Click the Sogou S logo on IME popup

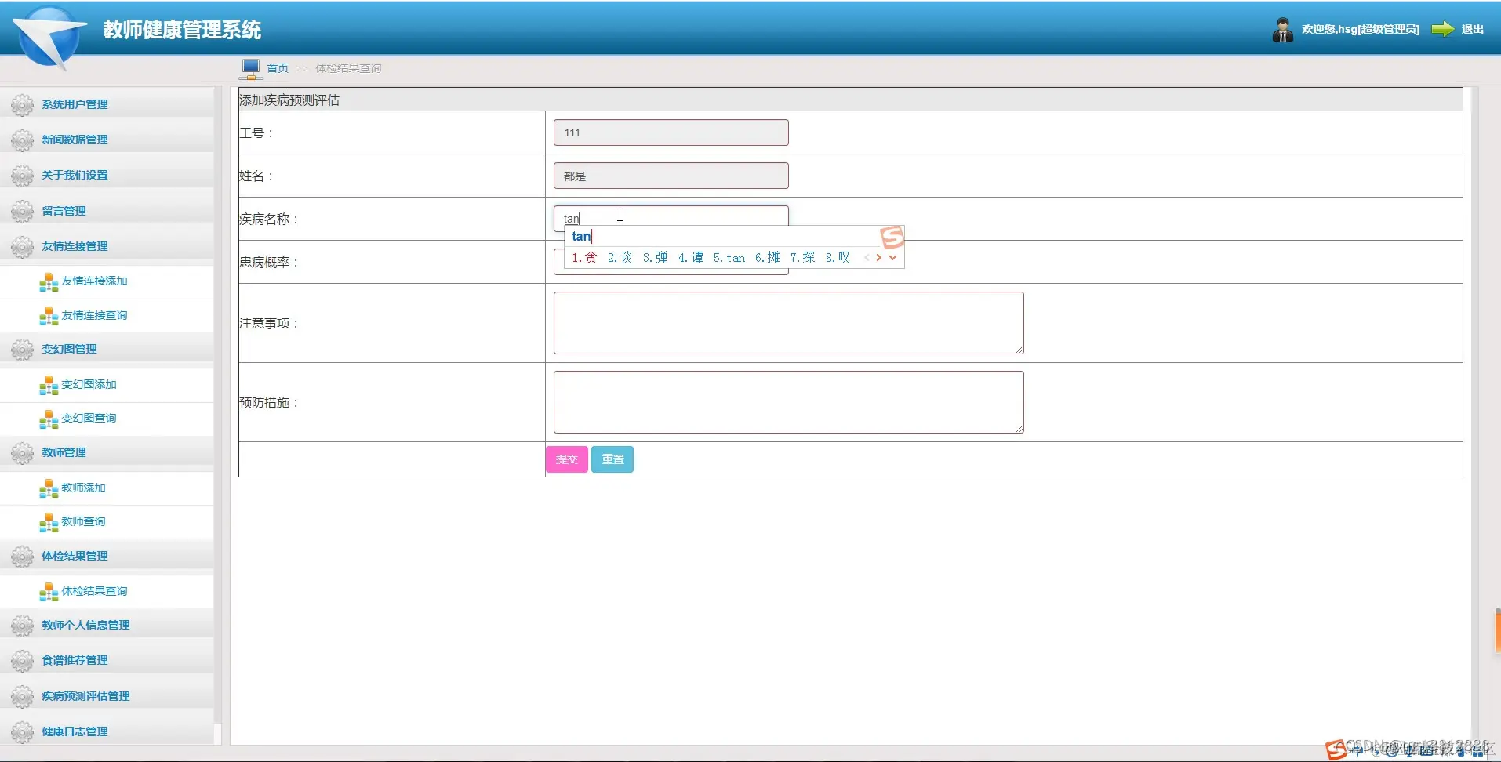892,236
